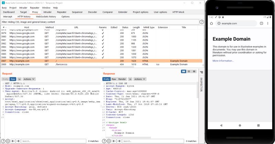The height and width of the screenshot is (144, 275).
Task: Expand the Inspector panel menu icon
Action: [201, 72]
